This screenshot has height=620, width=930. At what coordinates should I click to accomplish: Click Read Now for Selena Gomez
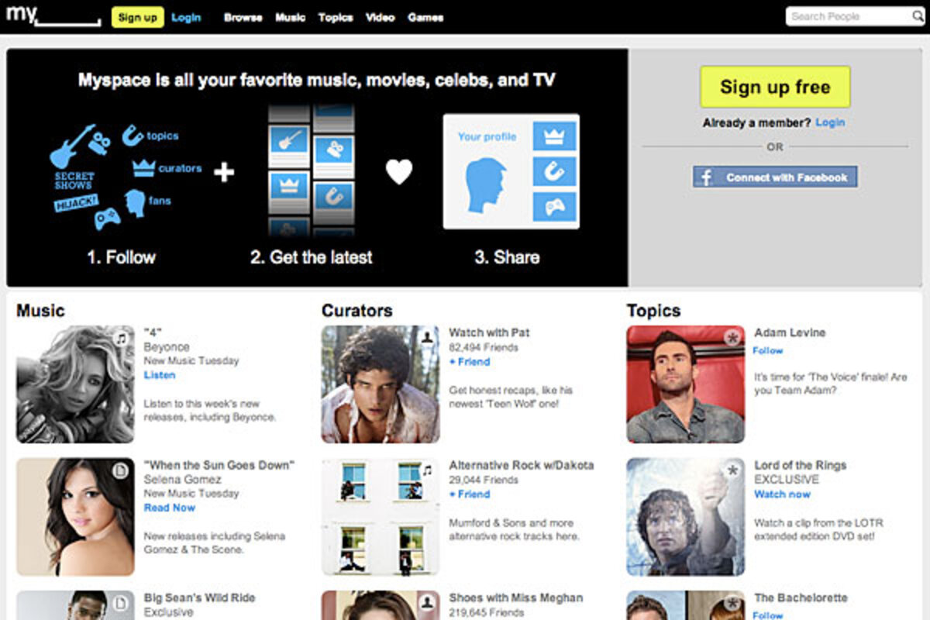tap(170, 508)
